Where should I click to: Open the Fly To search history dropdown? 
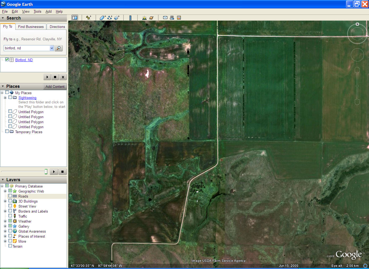pyautogui.click(x=52, y=48)
